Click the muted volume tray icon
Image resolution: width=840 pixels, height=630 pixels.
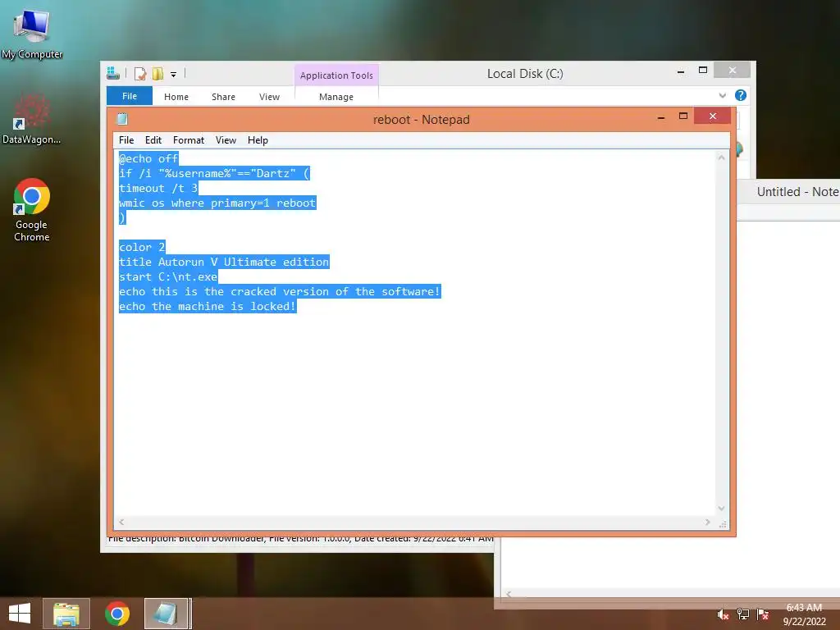click(723, 614)
